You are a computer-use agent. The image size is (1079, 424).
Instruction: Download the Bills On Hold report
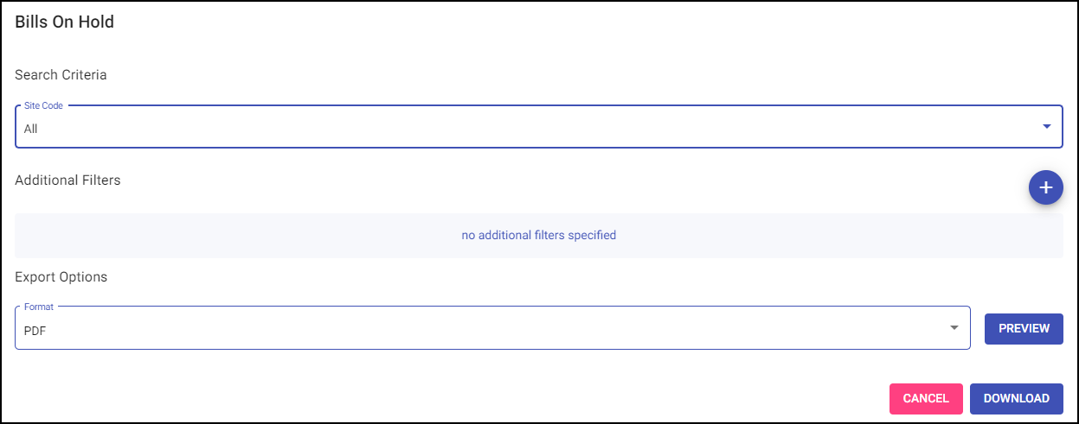click(1016, 399)
